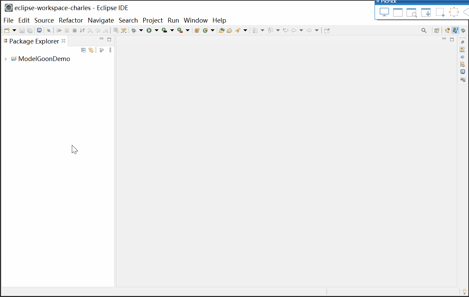Open the Refactor menu
The width and height of the screenshot is (469, 297).
pos(71,20)
